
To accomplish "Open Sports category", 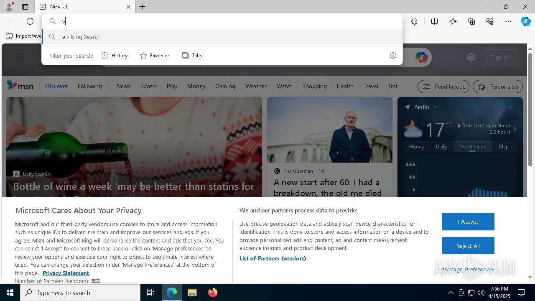I will [148, 86].
